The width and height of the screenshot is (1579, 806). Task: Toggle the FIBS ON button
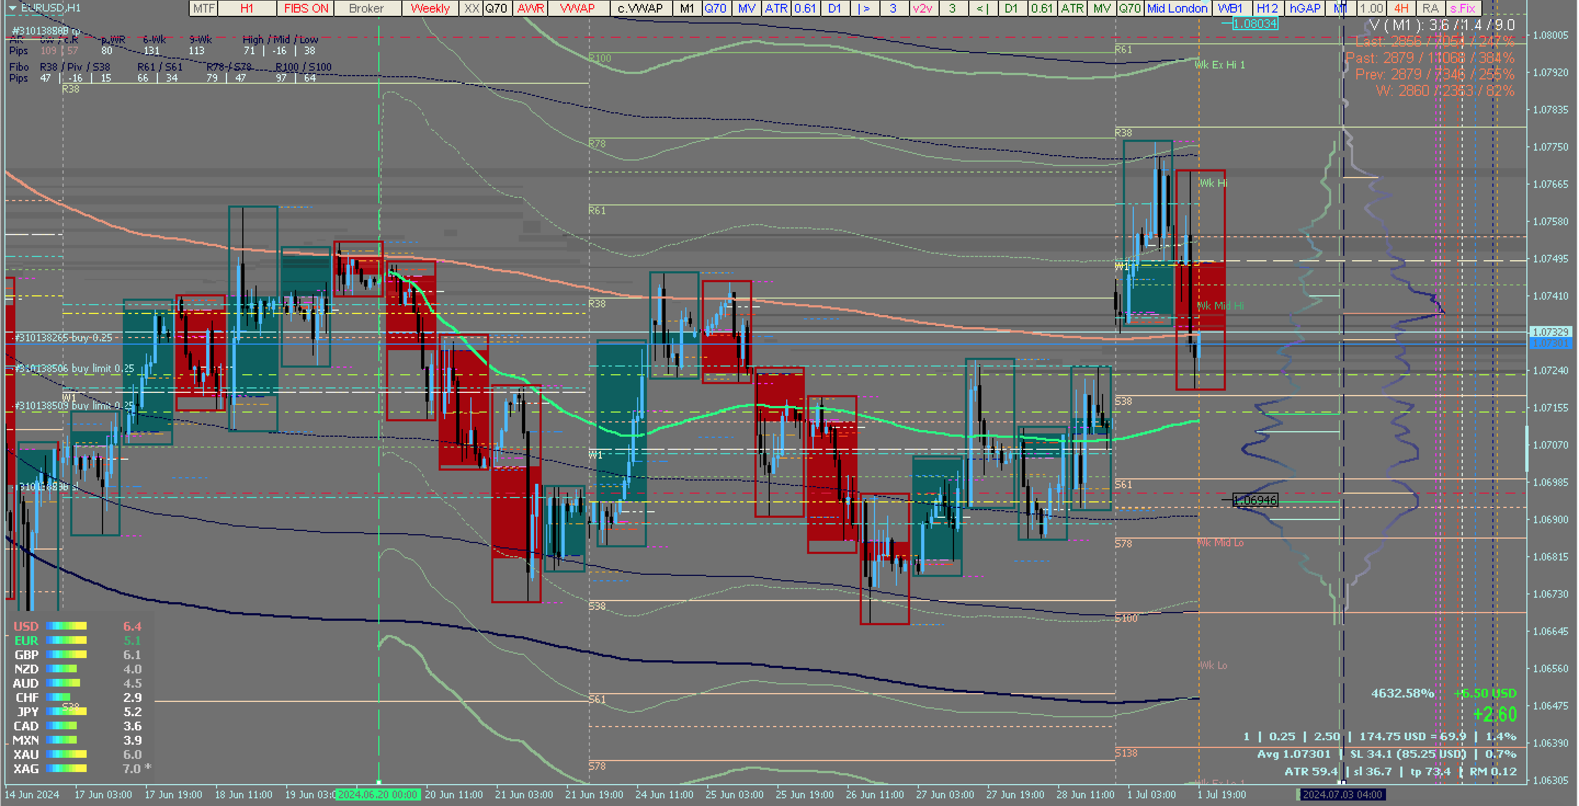(306, 8)
